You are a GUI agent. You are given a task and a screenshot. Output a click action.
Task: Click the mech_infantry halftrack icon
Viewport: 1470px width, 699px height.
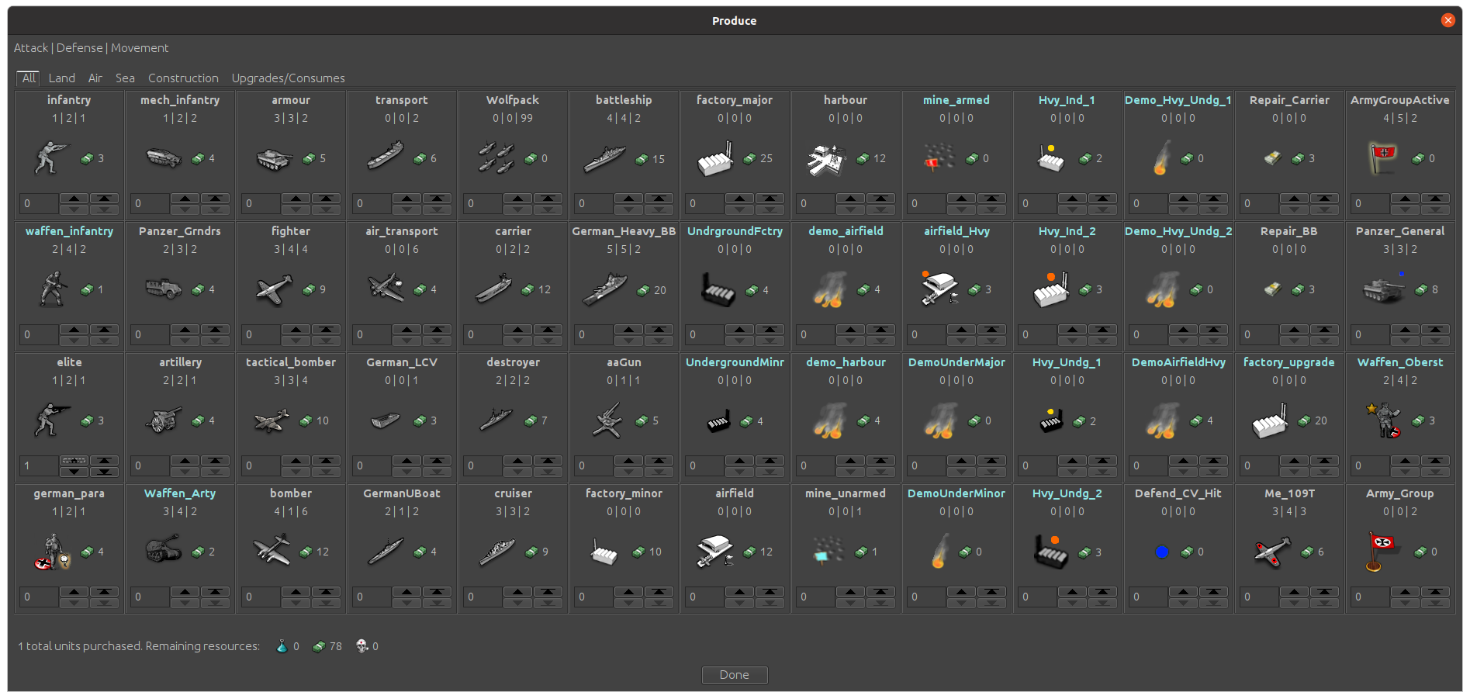click(163, 158)
